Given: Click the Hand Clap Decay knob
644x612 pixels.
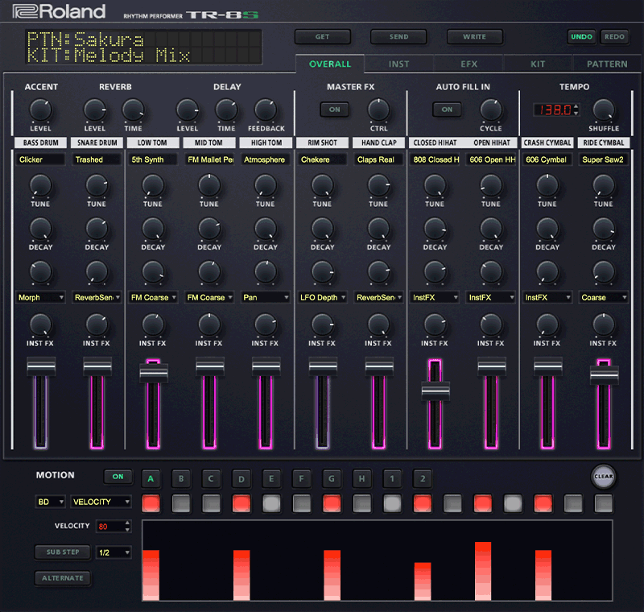Looking at the screenshot, I should click(378, 229).
